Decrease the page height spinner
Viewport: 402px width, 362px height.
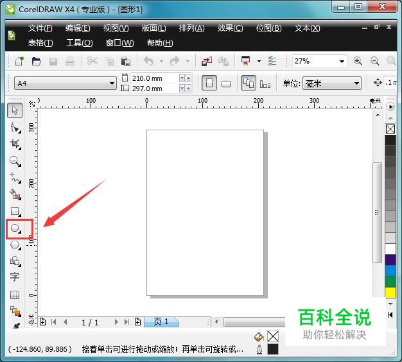(182, 89)
